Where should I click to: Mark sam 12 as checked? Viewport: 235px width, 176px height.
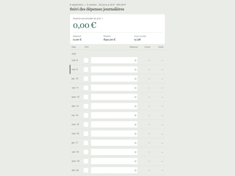[x=86, y=97]
